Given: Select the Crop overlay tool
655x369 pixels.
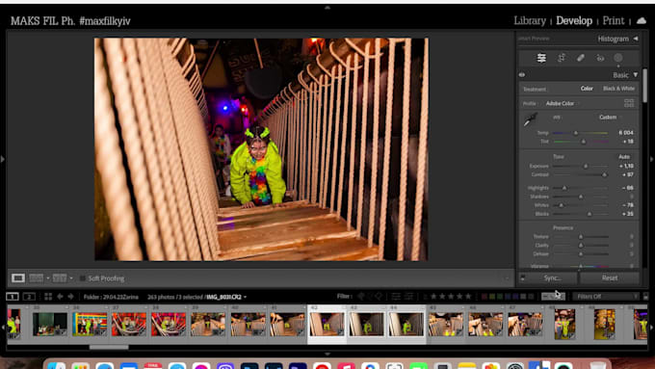Looking at the screenshot, I should pos(562,58).
